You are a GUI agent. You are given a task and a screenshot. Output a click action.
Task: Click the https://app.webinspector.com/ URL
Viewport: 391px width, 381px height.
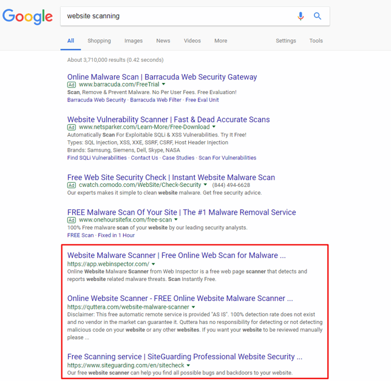point(108,264)
